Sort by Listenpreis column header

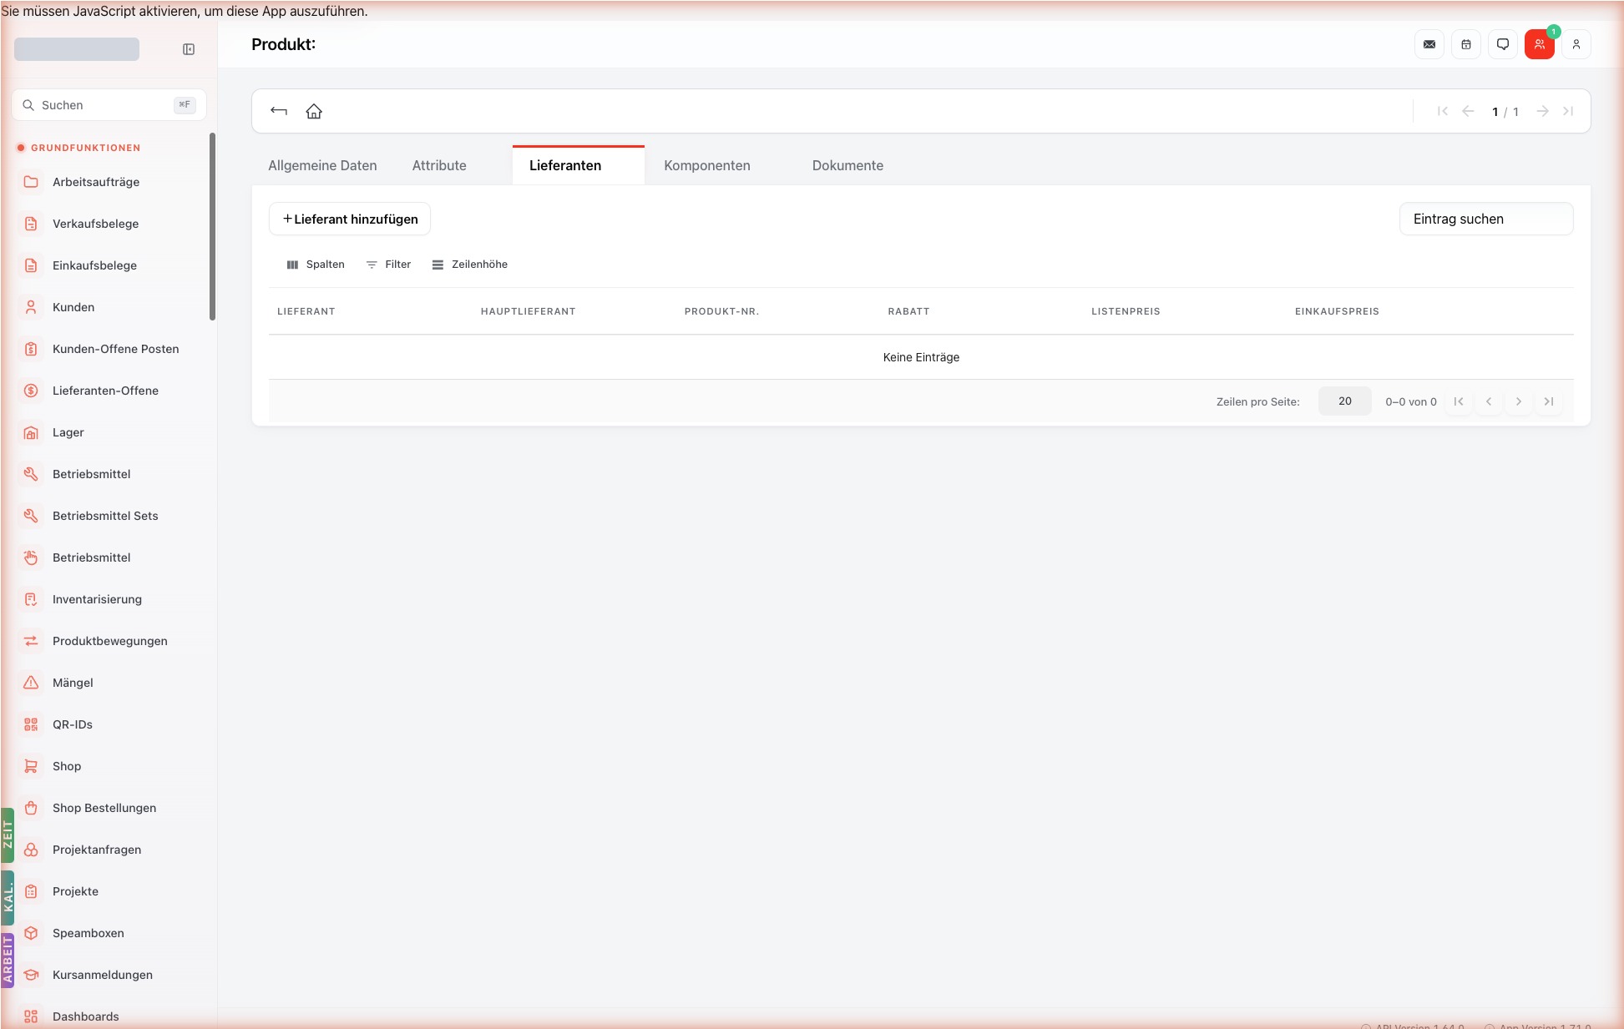coord(1126,311)
